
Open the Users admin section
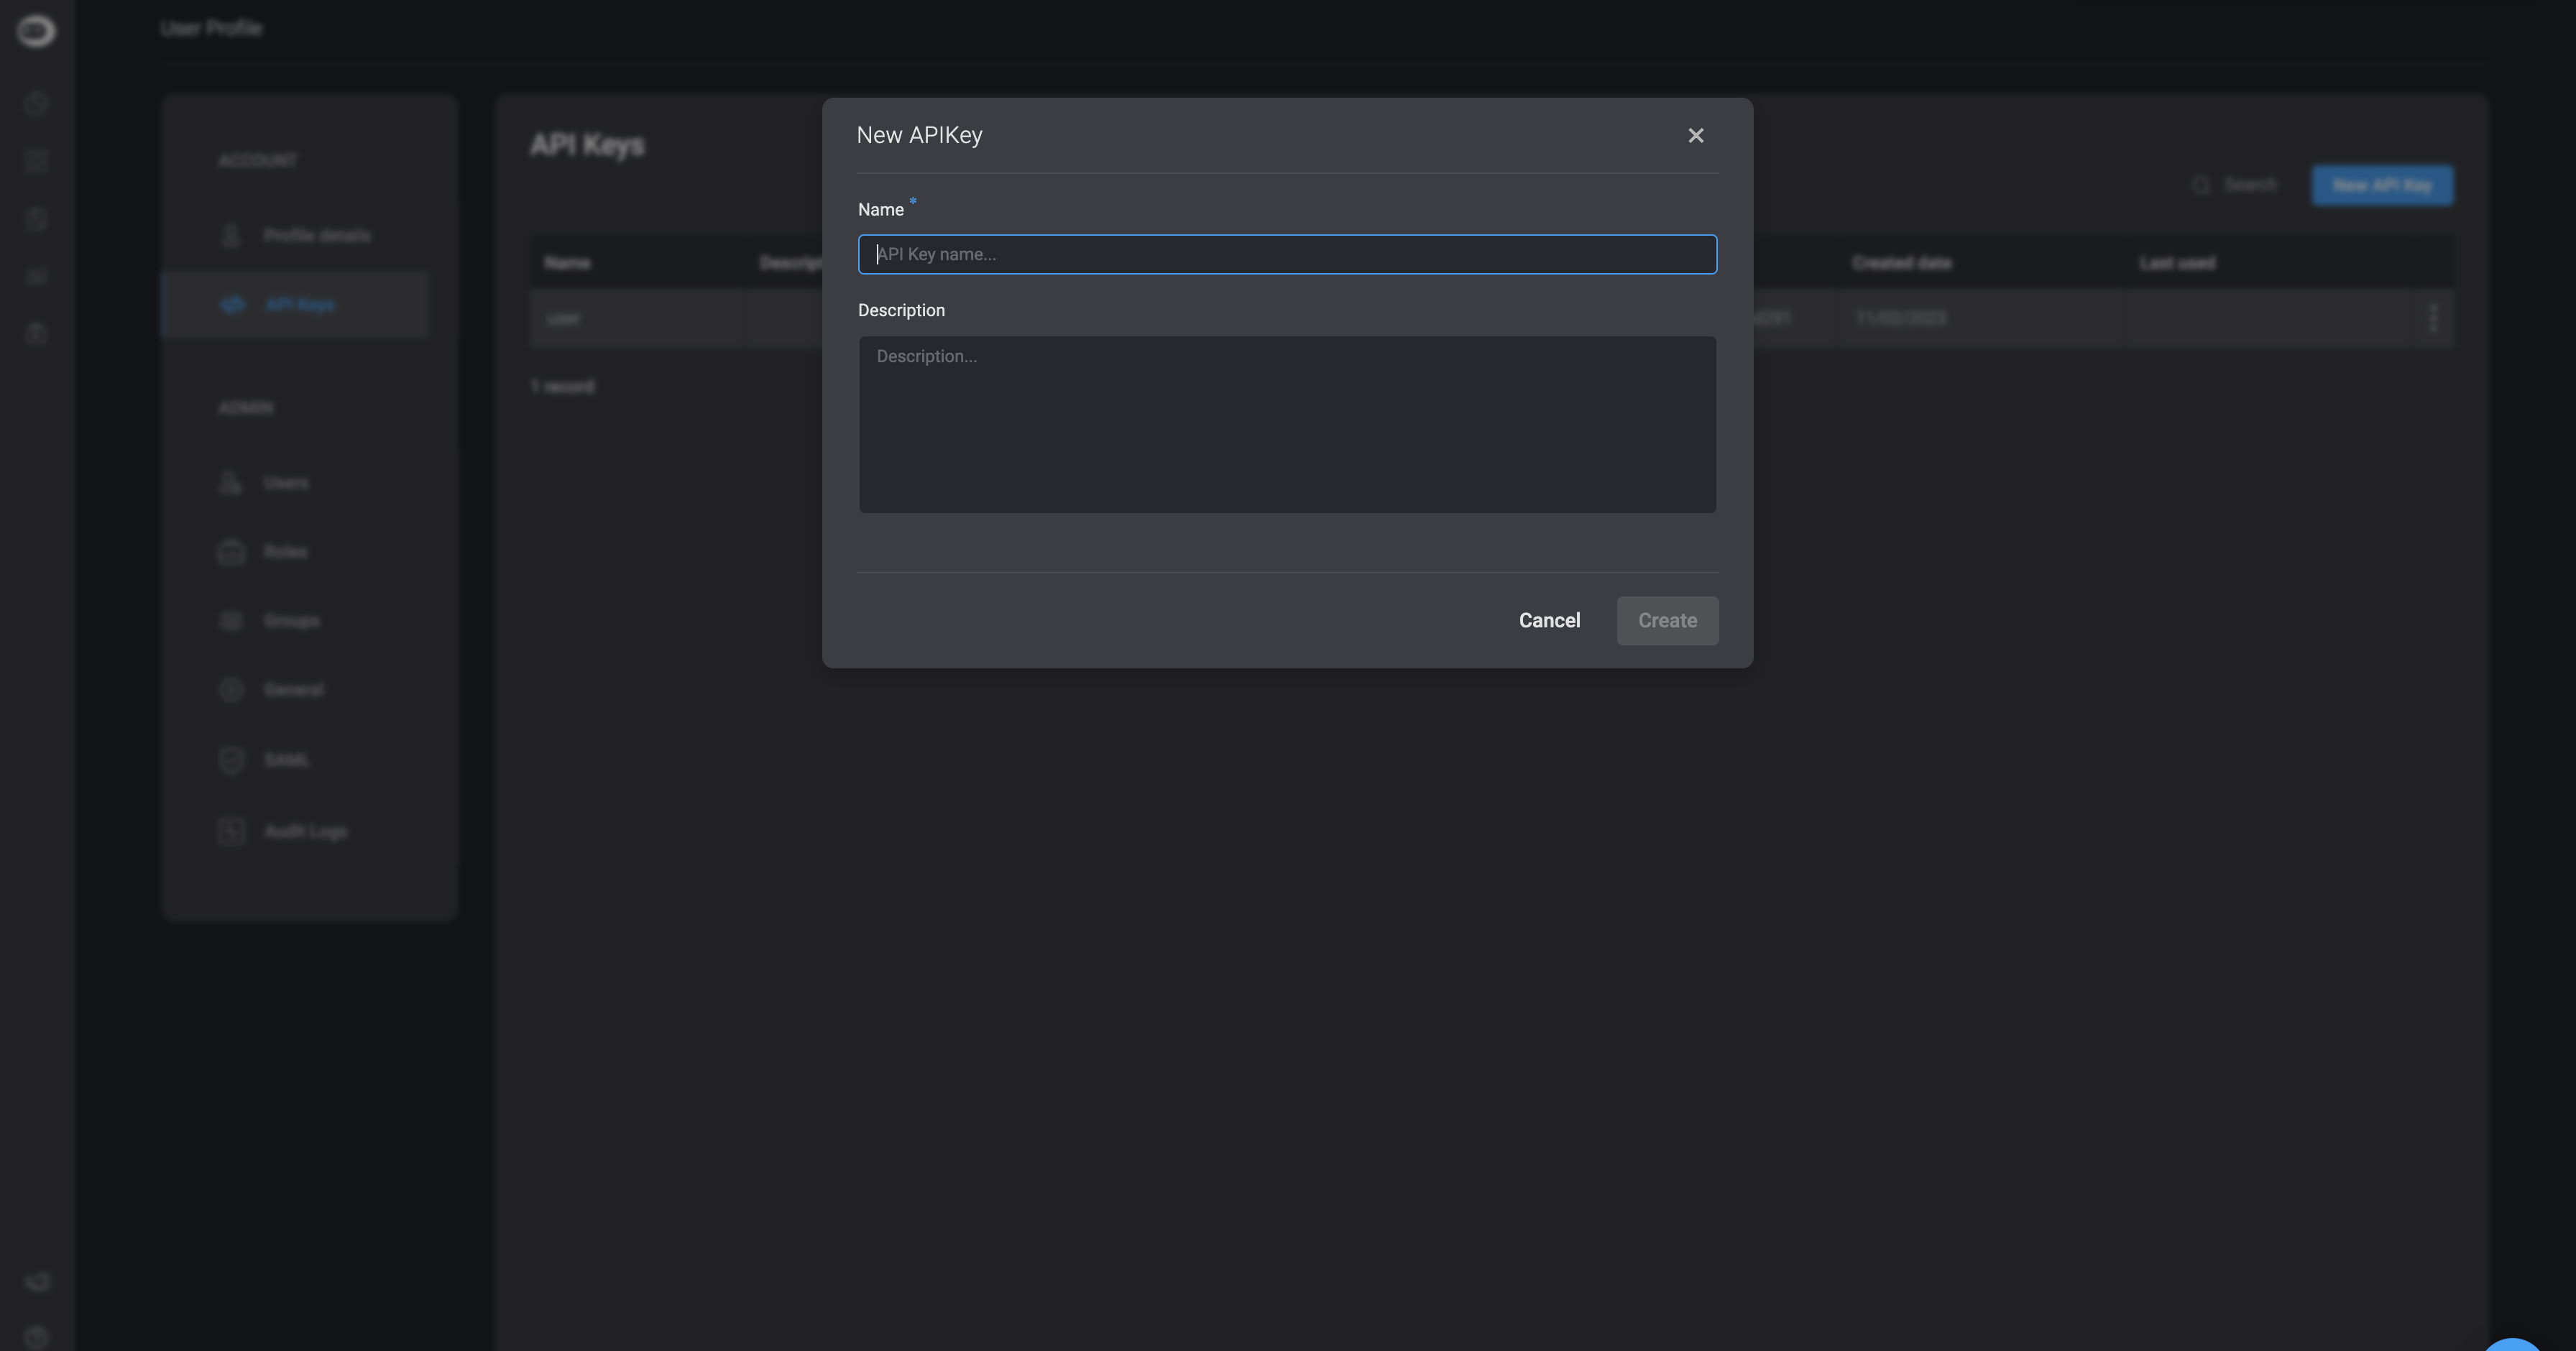(x=285, y=483)
